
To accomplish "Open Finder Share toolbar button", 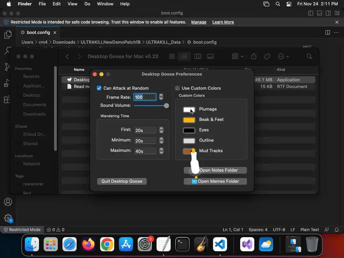I will (x=254, y=56).
